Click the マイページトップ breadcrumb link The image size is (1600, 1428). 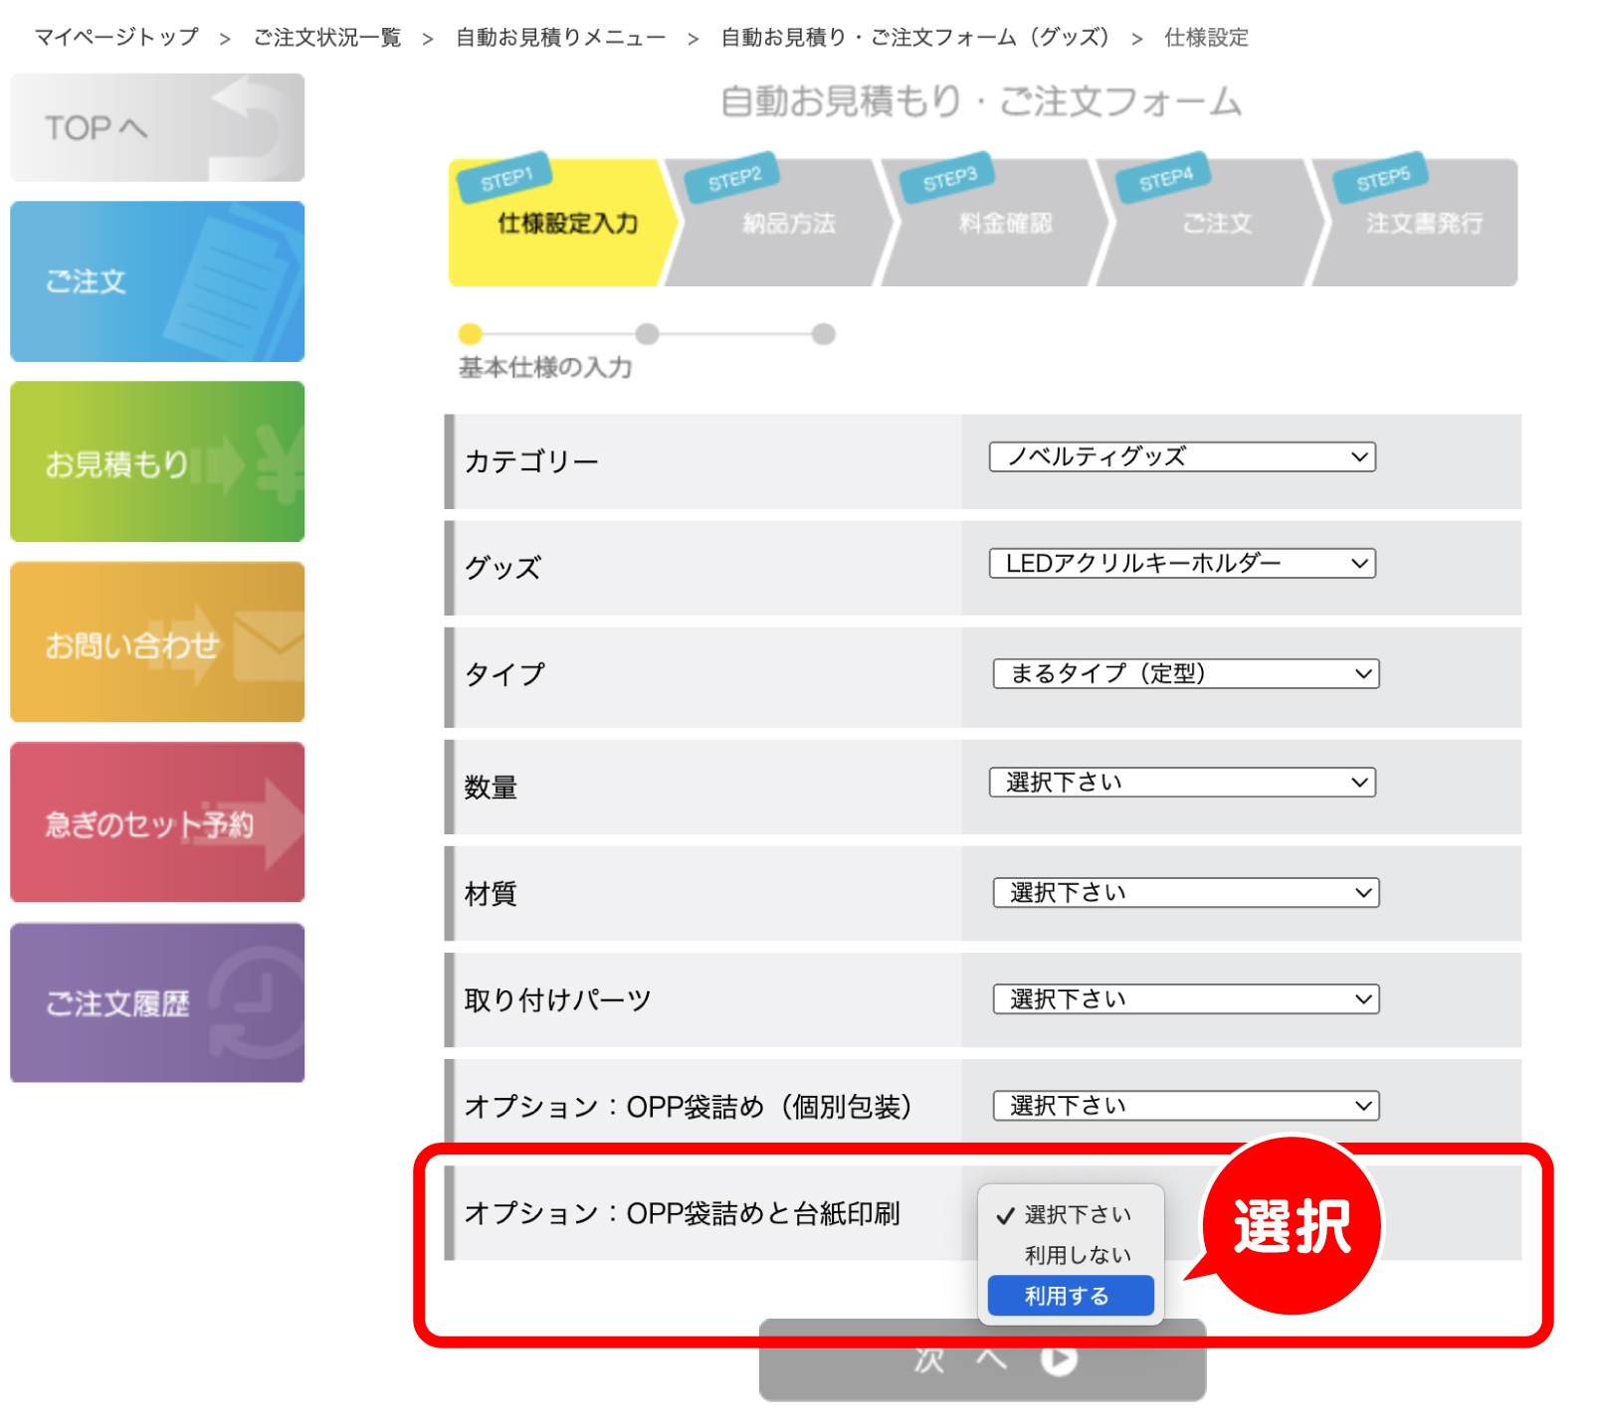click(x=116, y=38)
